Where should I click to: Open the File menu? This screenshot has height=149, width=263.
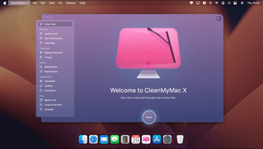click(x=35, y=3)
